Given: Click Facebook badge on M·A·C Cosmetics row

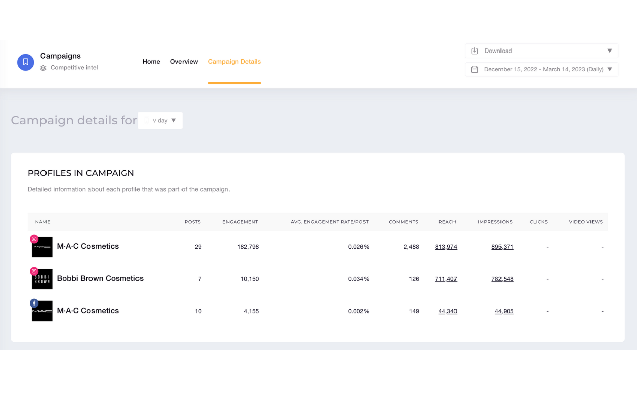Looking at the screenshot, I should pyautogui.click(x=34, y=303).
